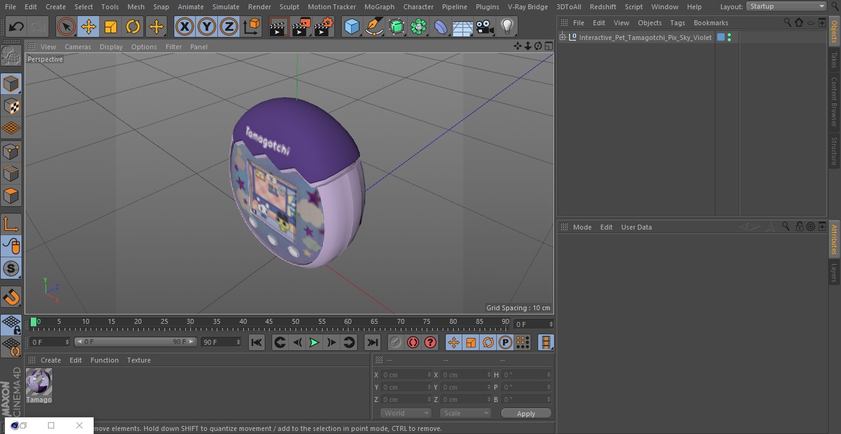
Task: Go to start of animation
Action: click(257, 342)
